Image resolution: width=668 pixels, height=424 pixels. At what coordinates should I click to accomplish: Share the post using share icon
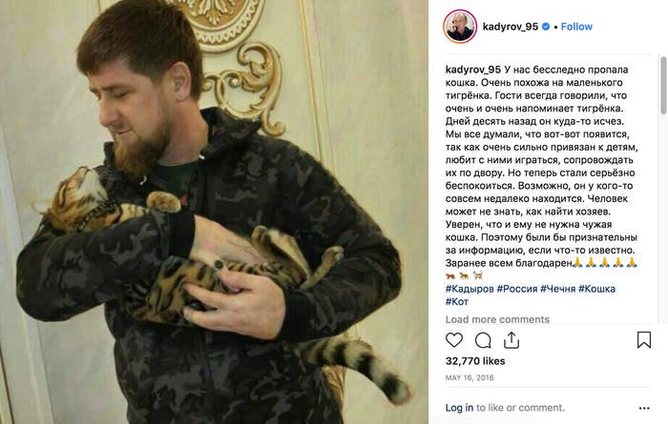pyautogui.click(x=511, y=340)
